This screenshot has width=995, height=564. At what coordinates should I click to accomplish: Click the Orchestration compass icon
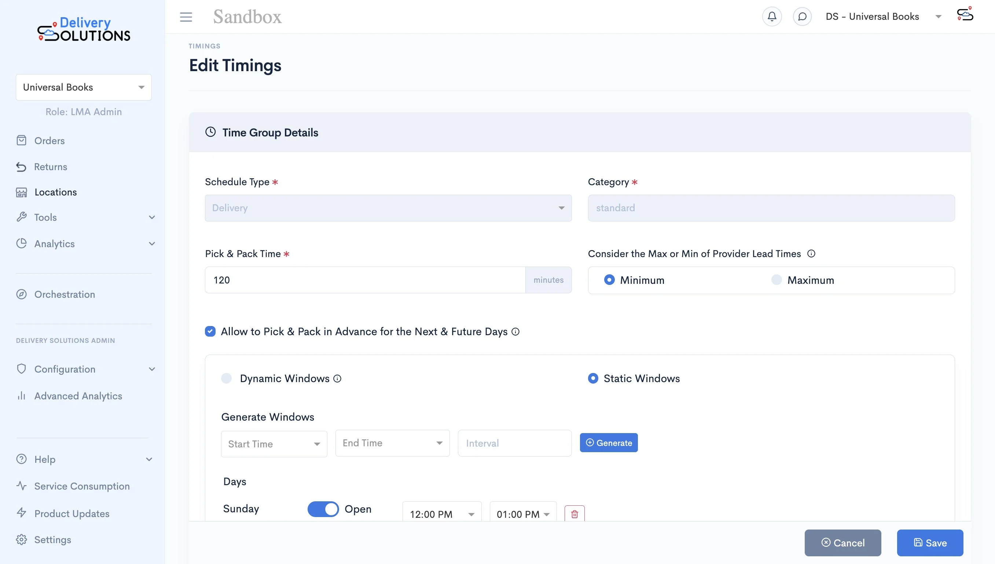[x=21, y=294]
